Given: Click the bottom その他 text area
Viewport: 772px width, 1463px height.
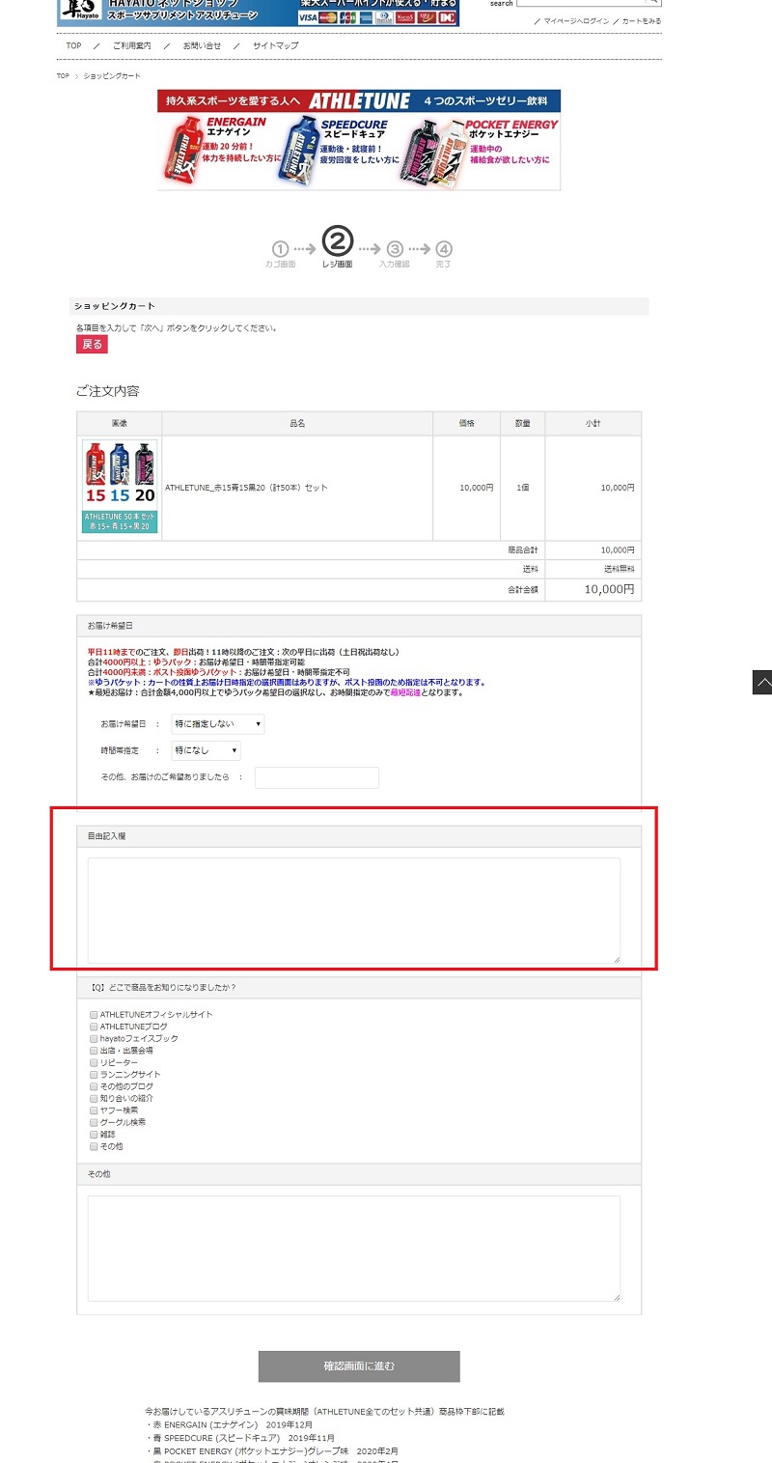Looking at the screenshot, I should tap(354, 1249).
